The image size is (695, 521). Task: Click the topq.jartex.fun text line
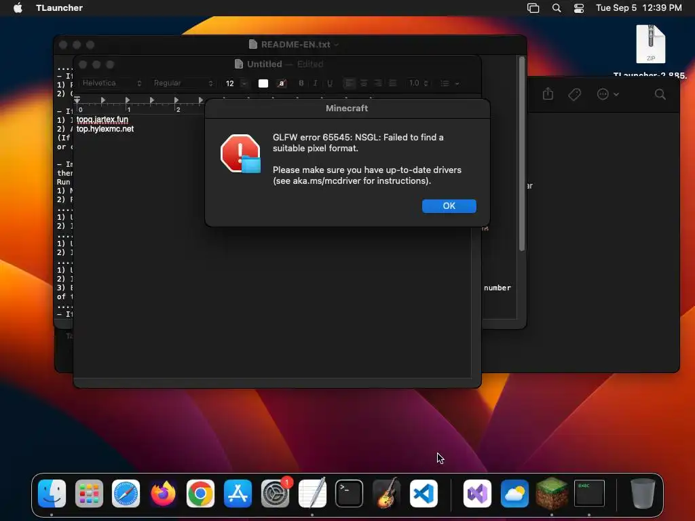(x=102, y=119)
